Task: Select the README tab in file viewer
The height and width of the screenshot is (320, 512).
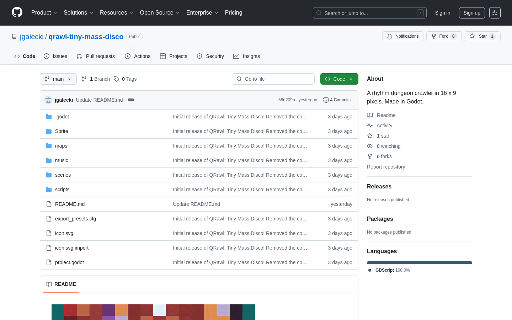Action: pyautogui.click(x=61, y=284)
